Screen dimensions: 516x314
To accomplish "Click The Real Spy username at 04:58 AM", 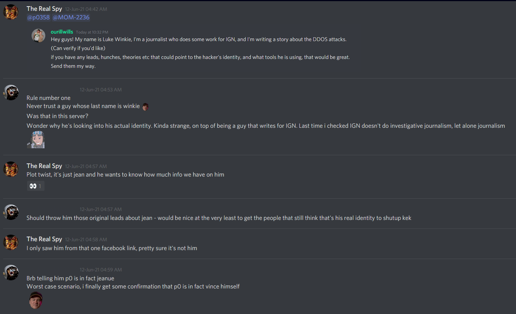I will click(x=44, y=239).
